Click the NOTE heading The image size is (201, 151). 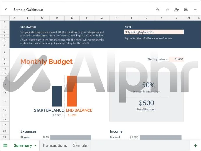128,27
